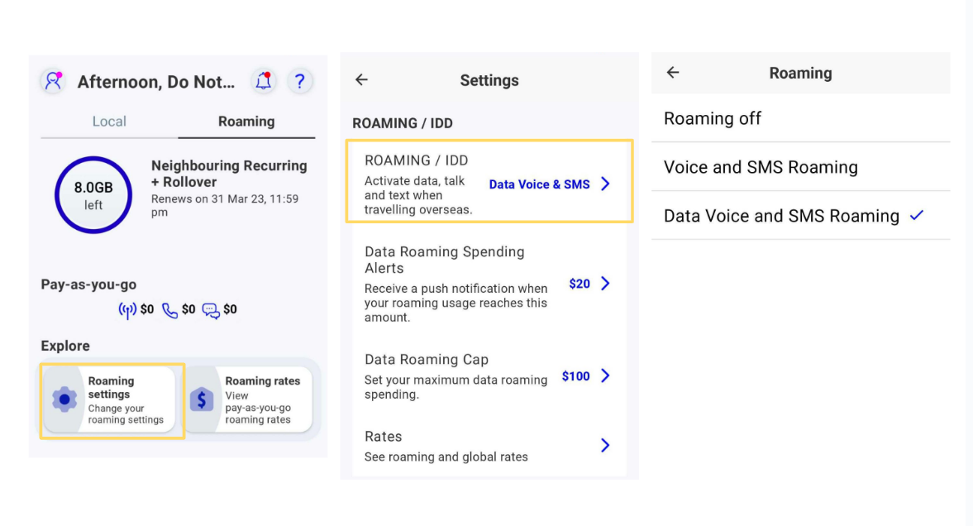
Task: Tap the Neighbouring Recurring + Rollover plan
Action: tap(229, 174)
